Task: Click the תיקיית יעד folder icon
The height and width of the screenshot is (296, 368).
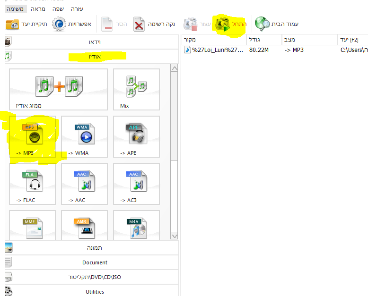Action: click(x=12, y=24)
